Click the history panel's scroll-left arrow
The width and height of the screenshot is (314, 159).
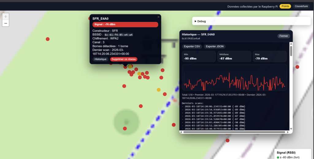pyautogui.click(x=181, y=132)
